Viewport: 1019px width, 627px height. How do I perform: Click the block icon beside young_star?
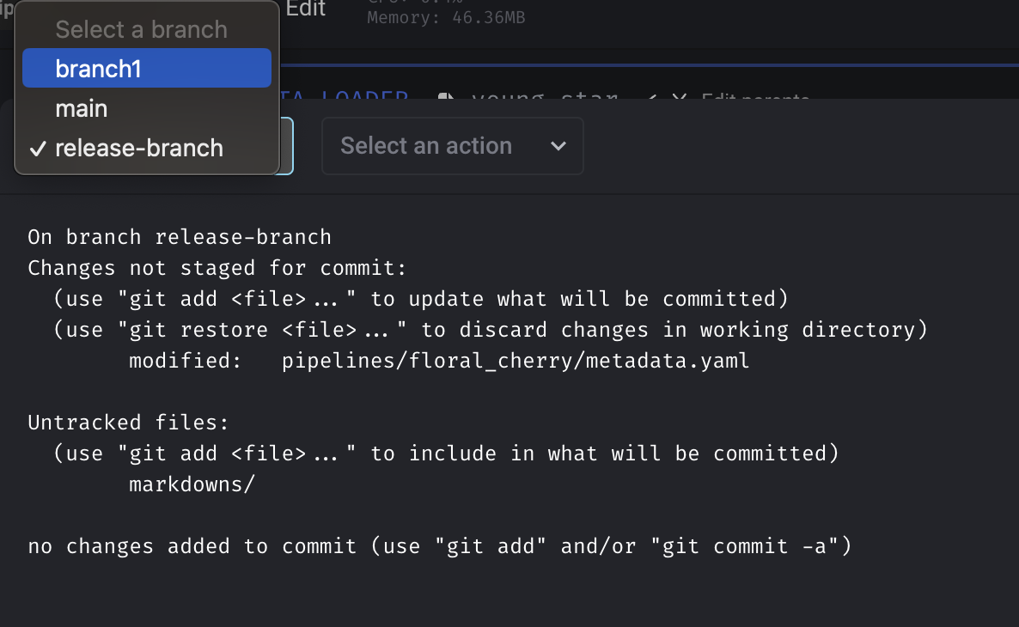[446, 96]
